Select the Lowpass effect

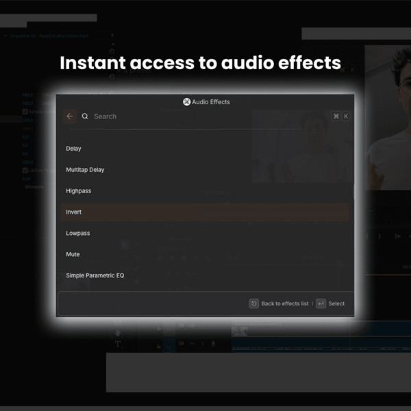click(x=204, y=234)
